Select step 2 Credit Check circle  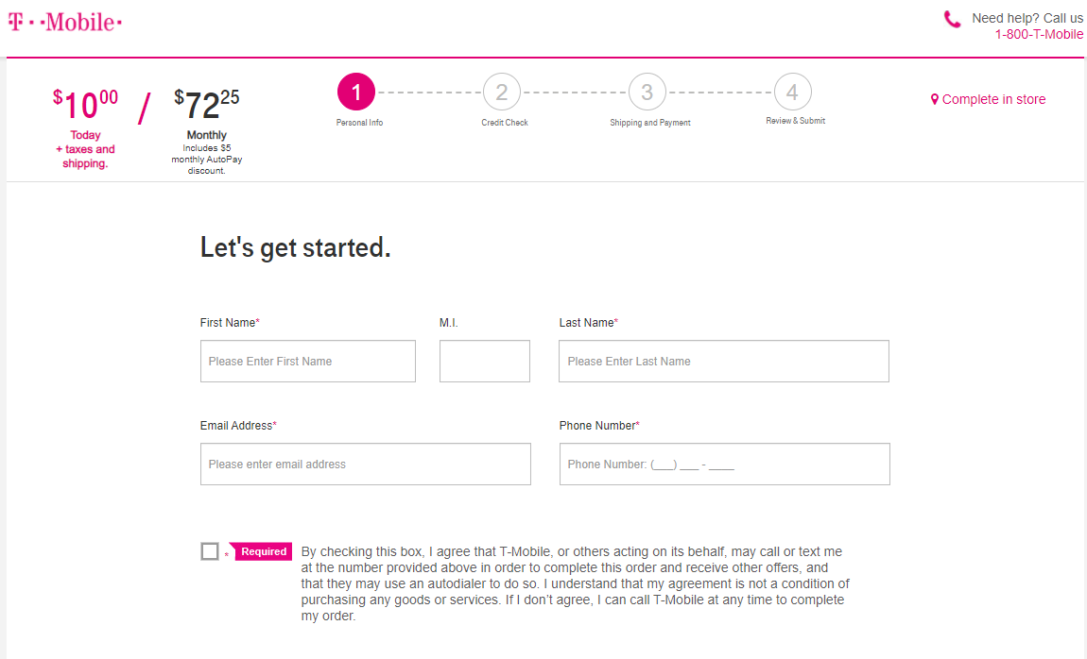click(x=502, y=93)
